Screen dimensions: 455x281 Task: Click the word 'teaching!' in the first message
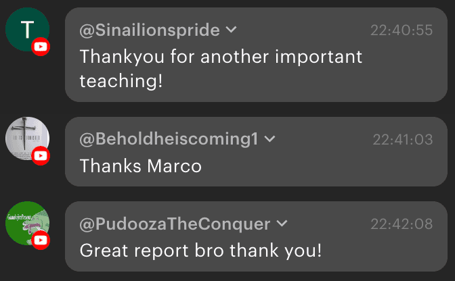click(118, 81)
